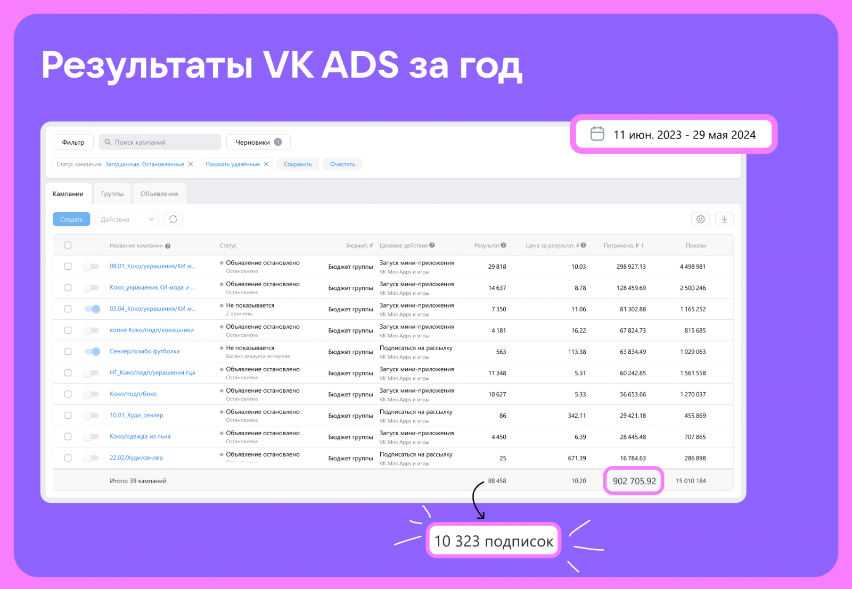
Task: Click spent amount 298 927.13
Action: click(631, 267)
